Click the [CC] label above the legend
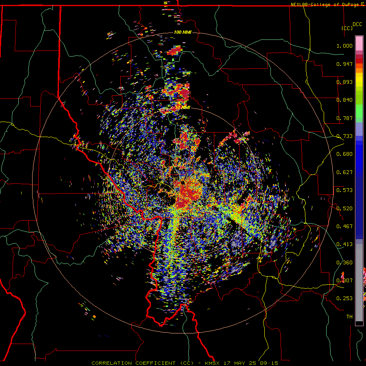The height and width of the screenshot is (366, 366). tap(347, 28)
